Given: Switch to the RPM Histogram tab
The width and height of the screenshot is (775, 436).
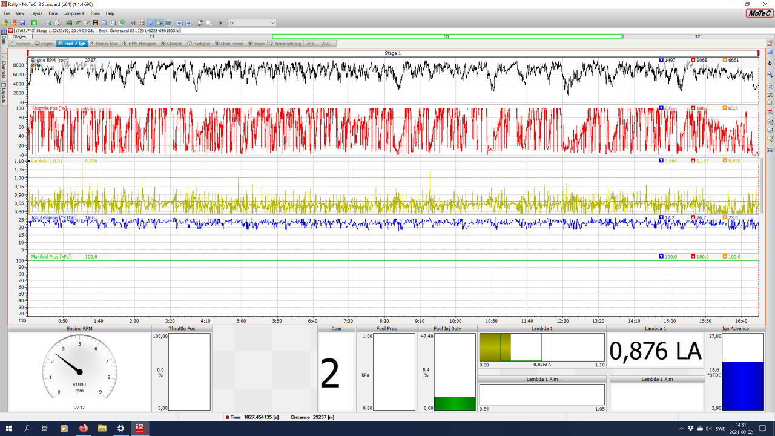Looking at the screenshot, I should (140, 44).
